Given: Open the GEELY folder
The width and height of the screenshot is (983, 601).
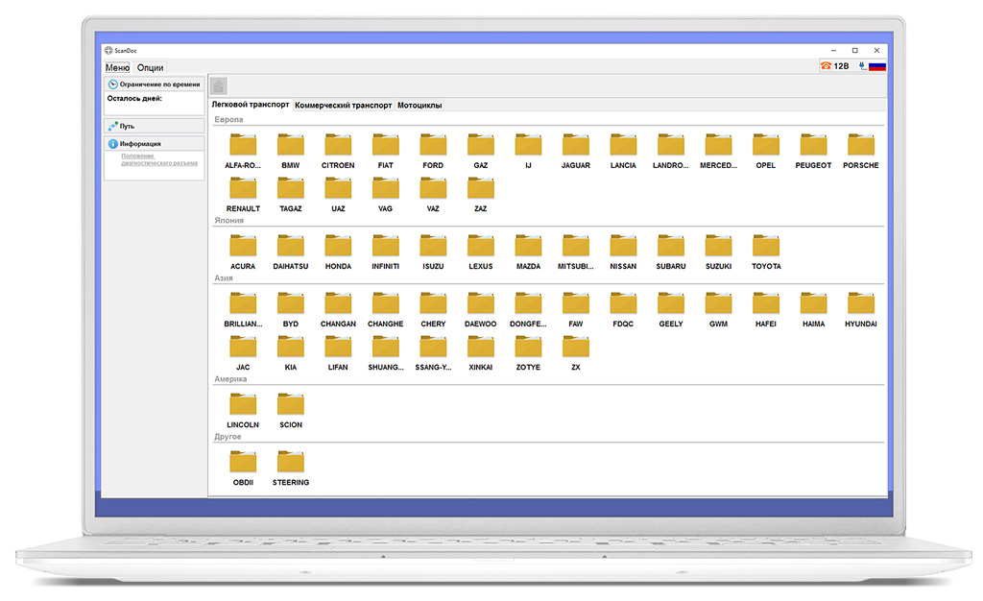Looking at the screenshot, I should 671,309.
